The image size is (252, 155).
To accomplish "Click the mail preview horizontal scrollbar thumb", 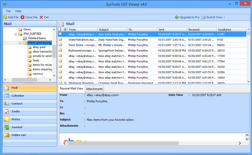I will pos(123,143).
